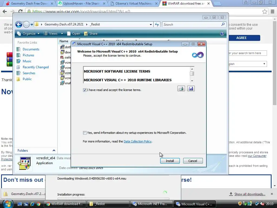Launch Internet Explorer from quick launch
This screenshot has height=208, width=277.
click(32, 204)
